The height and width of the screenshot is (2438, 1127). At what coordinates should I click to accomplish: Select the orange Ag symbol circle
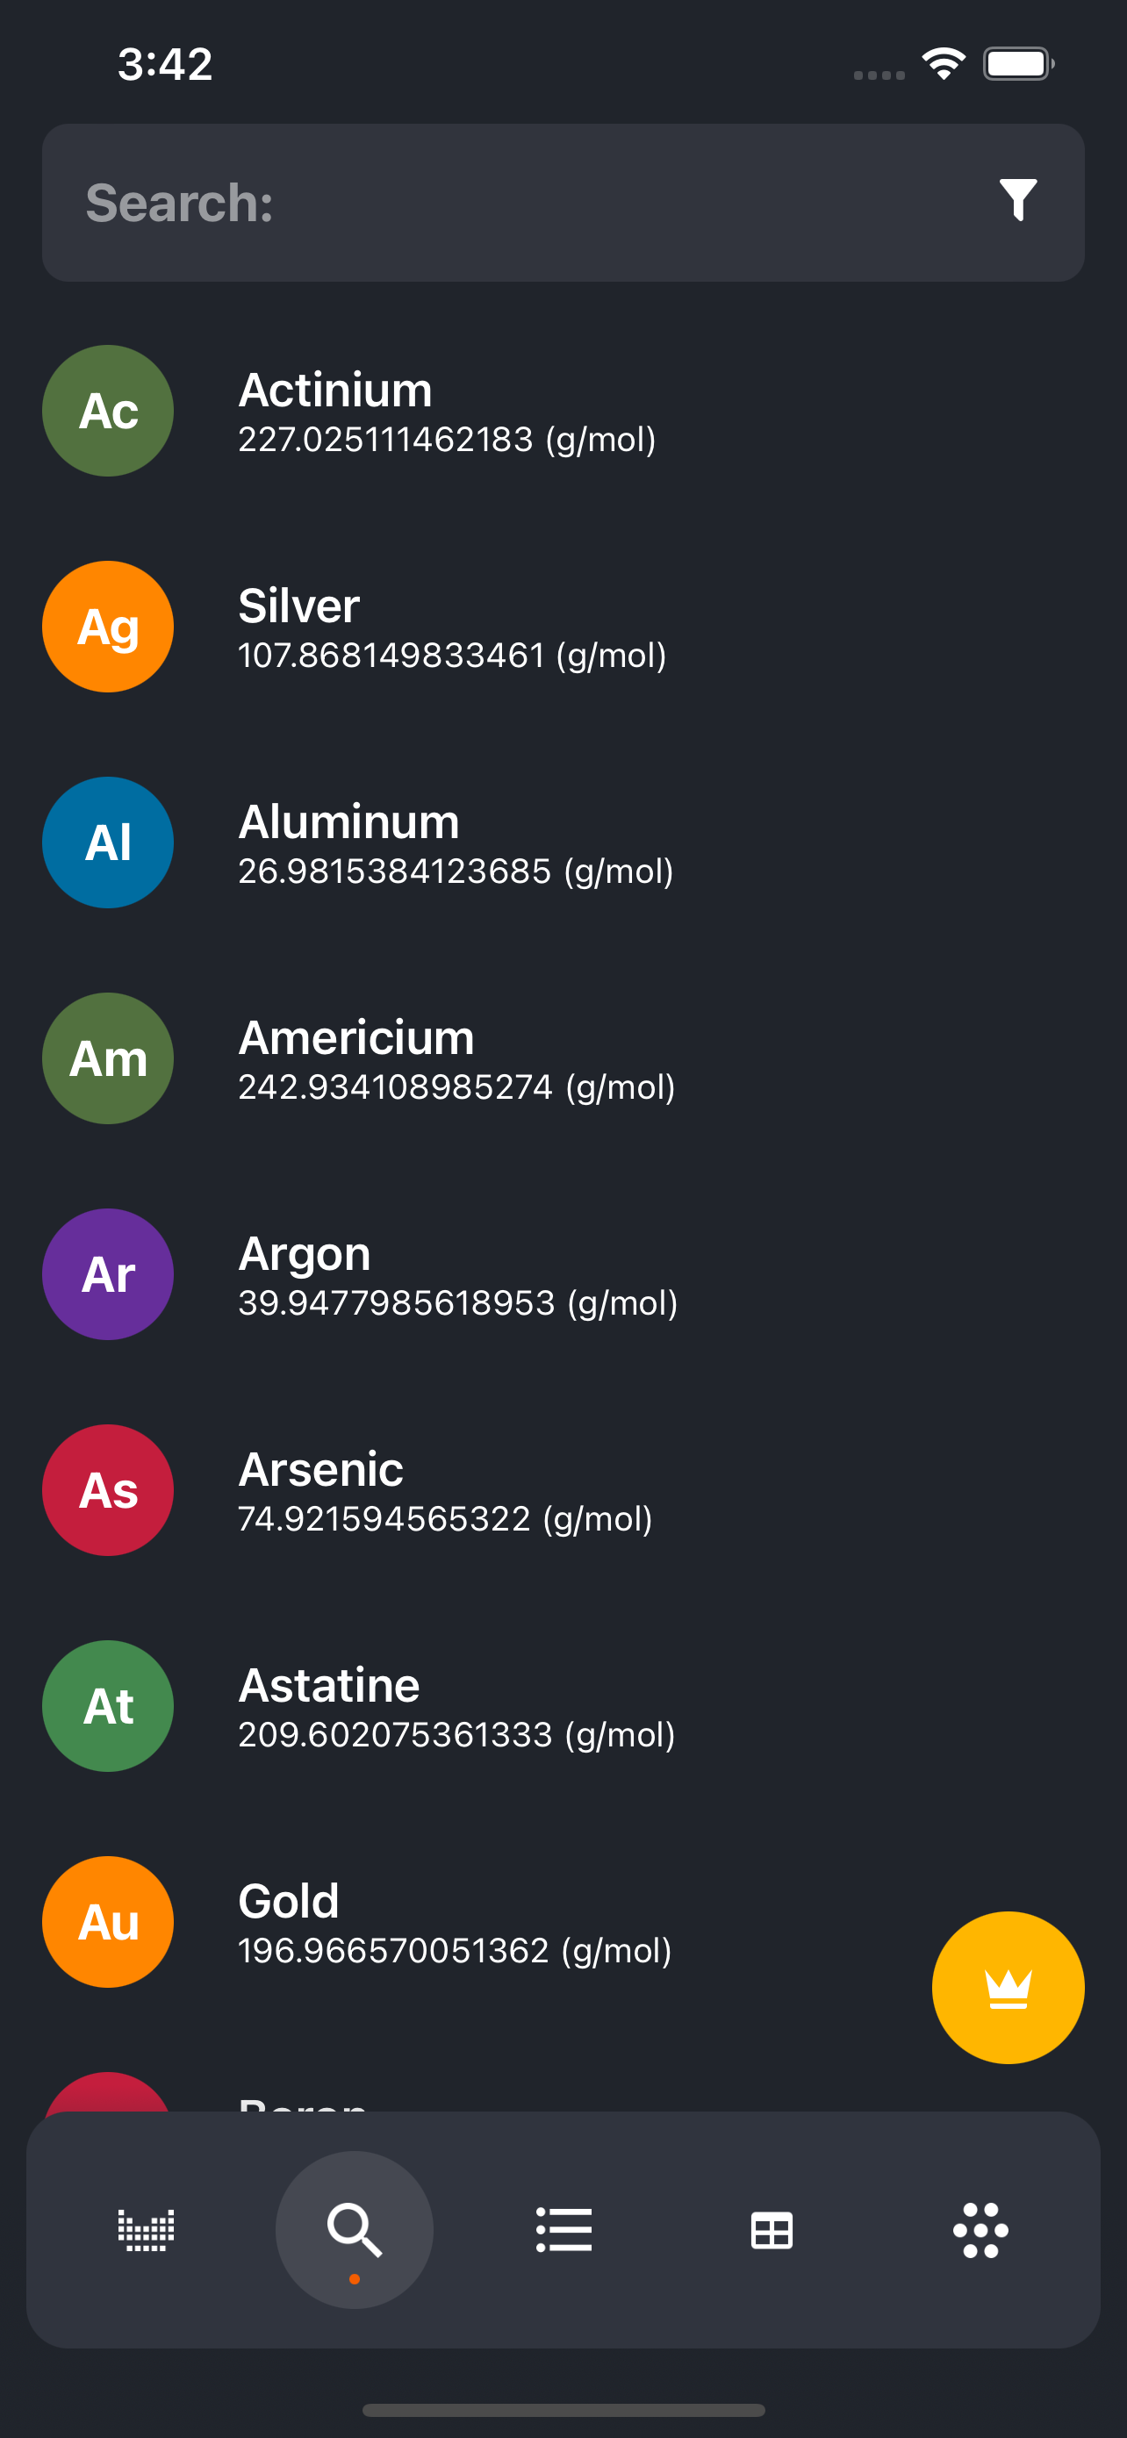point(108,627)
